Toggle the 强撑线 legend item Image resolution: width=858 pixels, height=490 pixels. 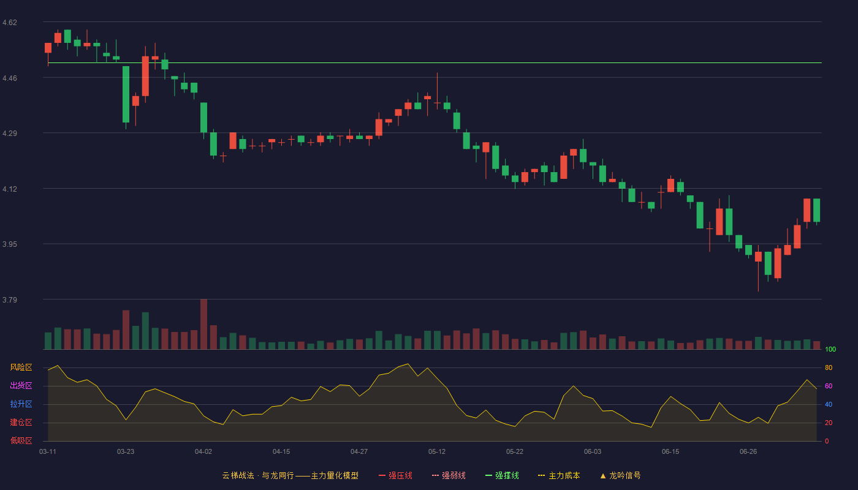(x=502, y=475)
